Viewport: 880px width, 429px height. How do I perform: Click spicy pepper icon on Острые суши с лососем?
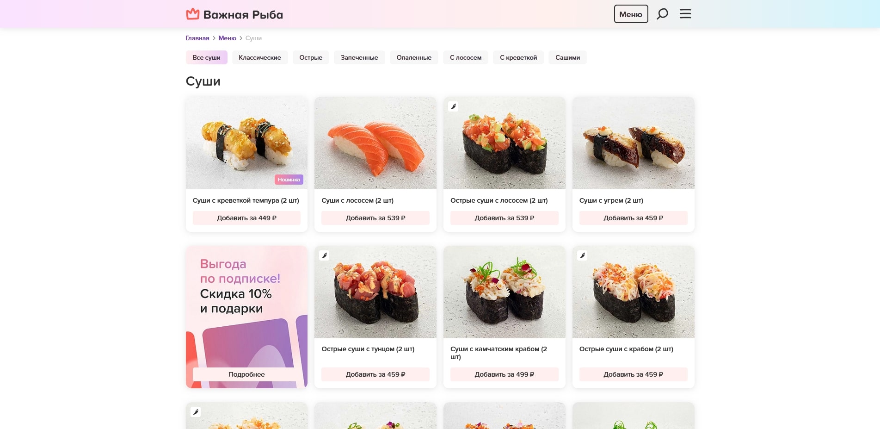point(454,106)
